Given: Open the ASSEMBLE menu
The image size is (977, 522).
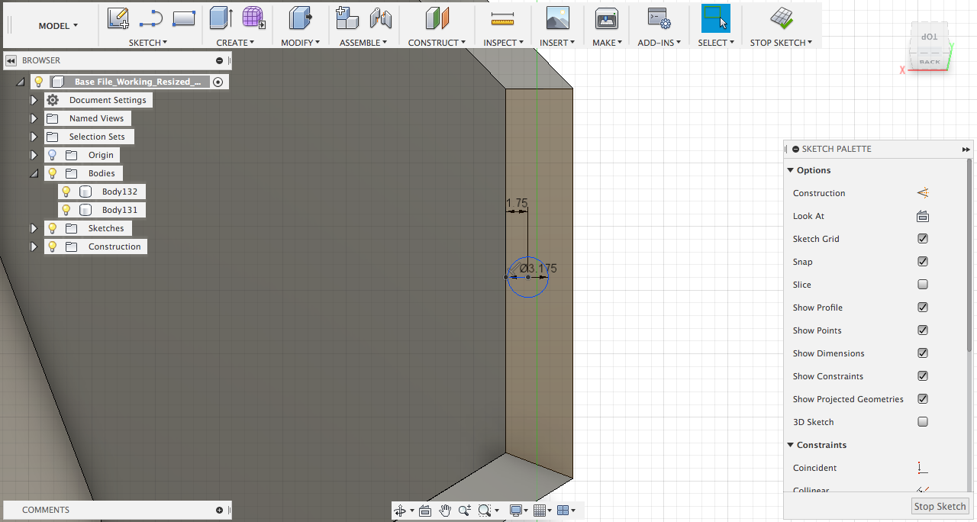Looking at the screenshot, I should (363, 43).
